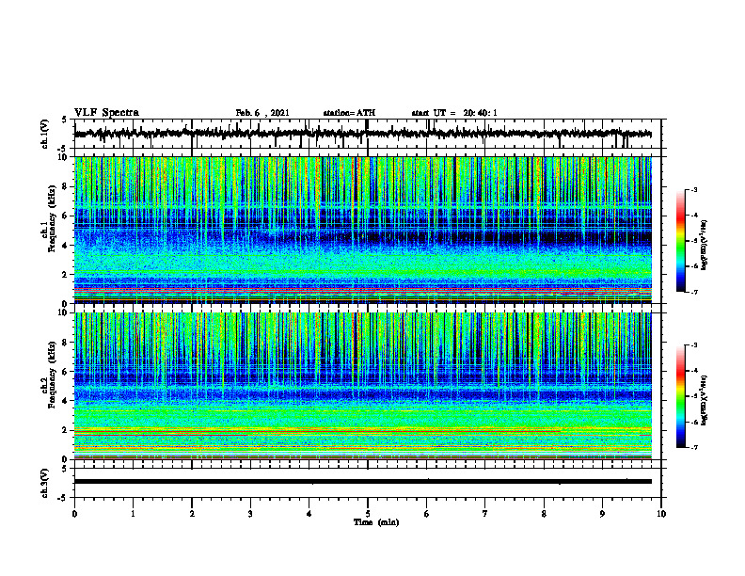The image size is (745, 576).
Task: Click the ch.1 voltage waveform trace
Action: click(363, 134)
